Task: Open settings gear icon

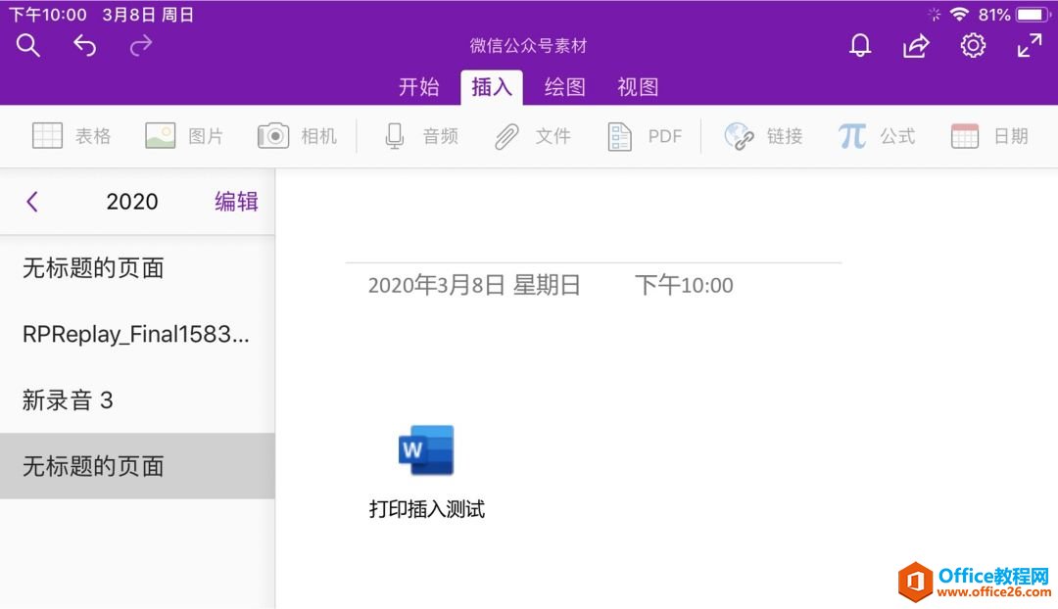Action: click(x=973, y=46)
